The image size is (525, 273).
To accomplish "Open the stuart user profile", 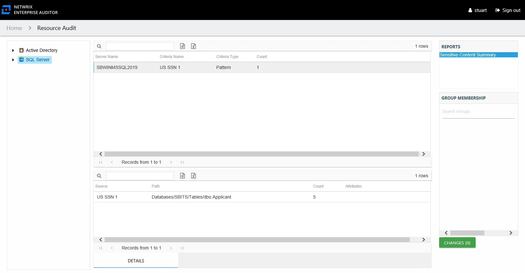I will [478, 10].
